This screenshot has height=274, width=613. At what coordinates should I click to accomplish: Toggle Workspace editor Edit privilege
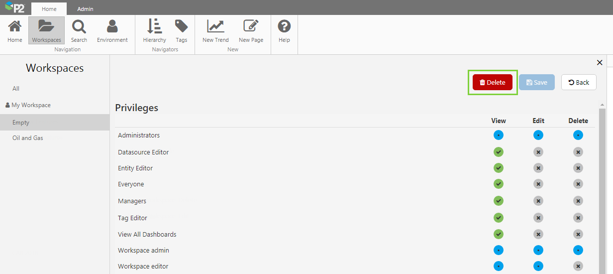[538, 266]
